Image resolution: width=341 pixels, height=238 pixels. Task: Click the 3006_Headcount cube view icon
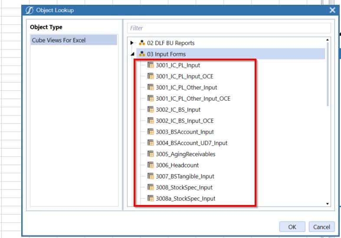[x=151, y=165]
